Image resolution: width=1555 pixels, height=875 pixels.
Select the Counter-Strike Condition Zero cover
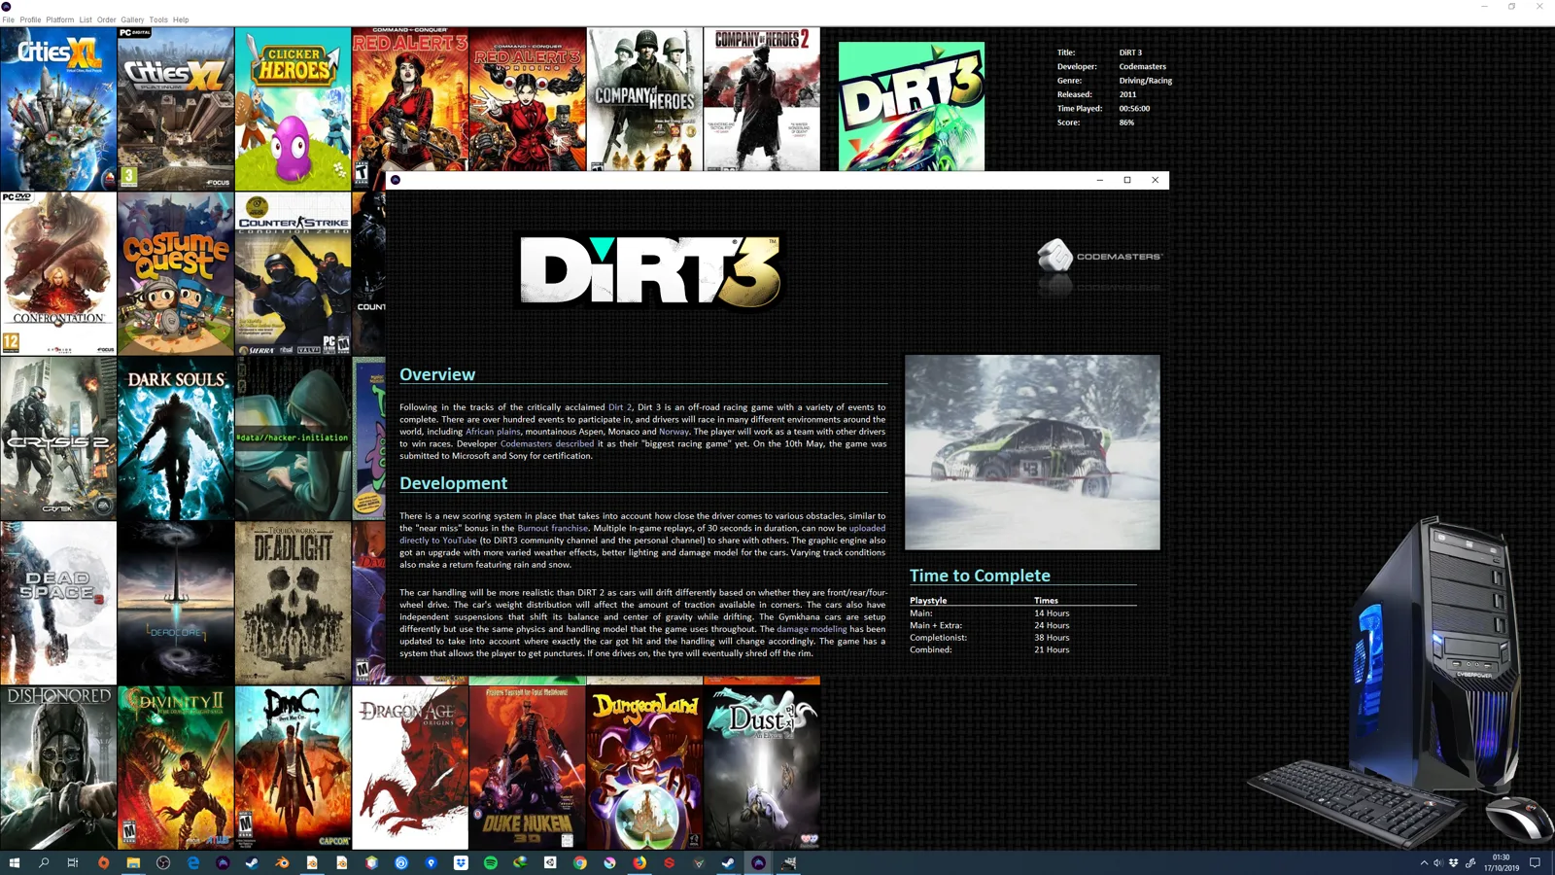pos(294,273)
